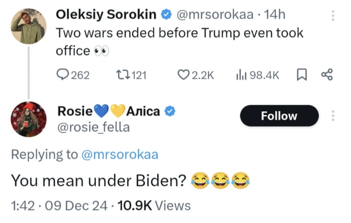
Task: Open Oleksiy Sorokin's profile picture
Action: [x=29, y=26]
